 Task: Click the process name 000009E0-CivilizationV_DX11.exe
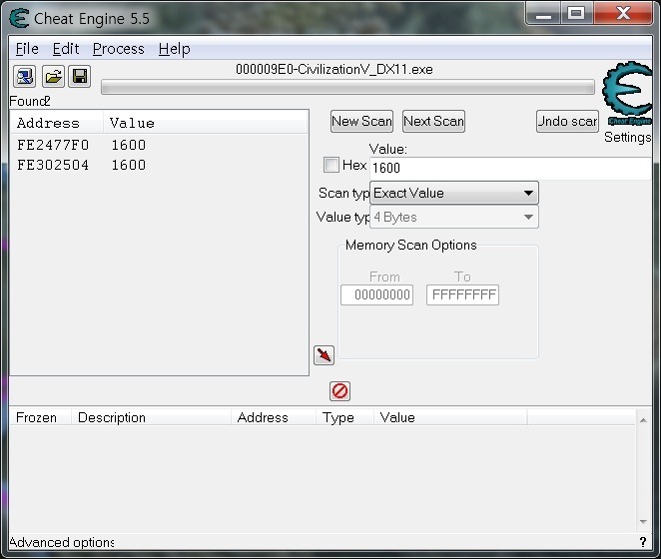334,69
